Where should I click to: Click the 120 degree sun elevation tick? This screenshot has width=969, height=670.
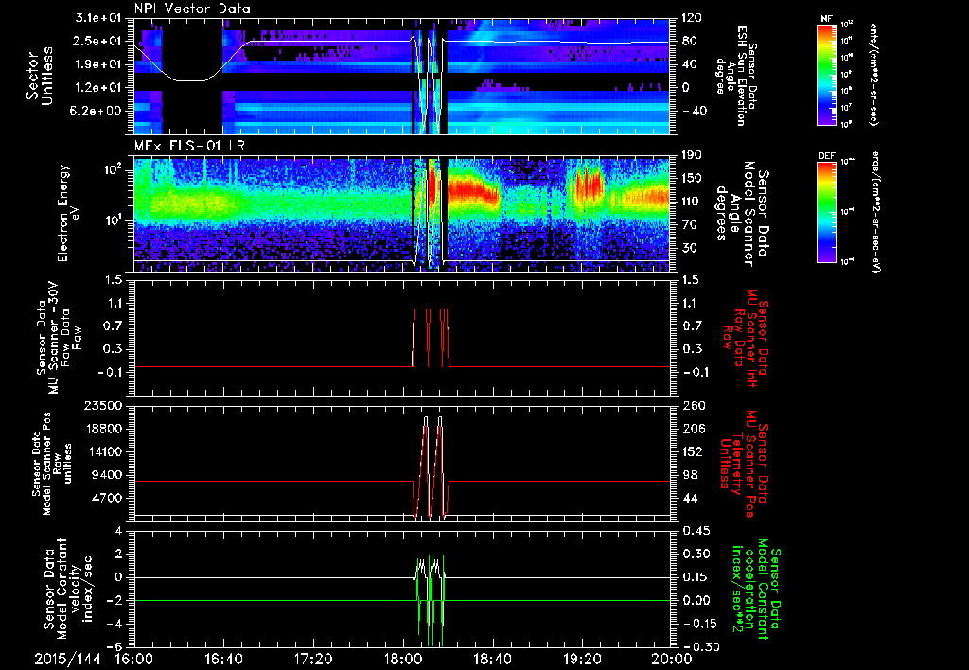tap(692, 18)
